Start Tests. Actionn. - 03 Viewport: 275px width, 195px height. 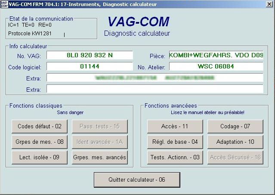pos(175,157)
